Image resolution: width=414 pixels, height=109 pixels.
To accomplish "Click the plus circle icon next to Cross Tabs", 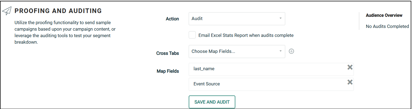I will tap(291, 51).
